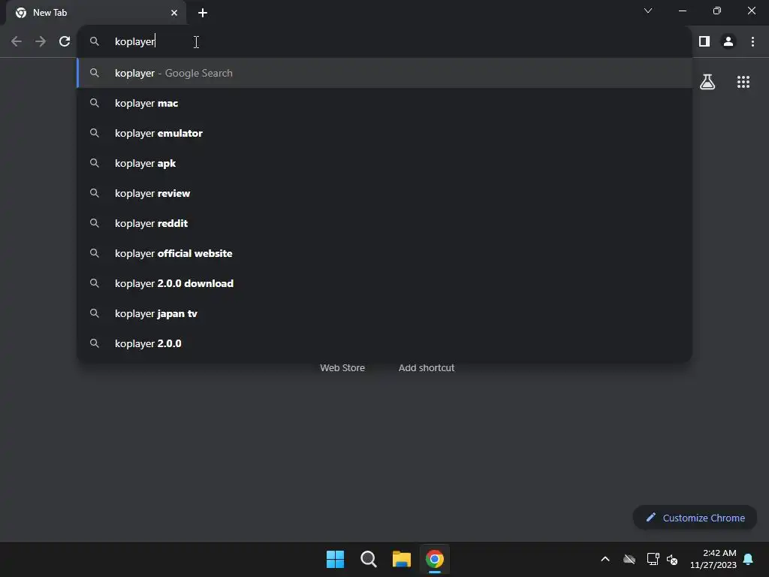The image size is (769, 577).
Task: Open the Search Labs flask icon
Action: (707, 82)
